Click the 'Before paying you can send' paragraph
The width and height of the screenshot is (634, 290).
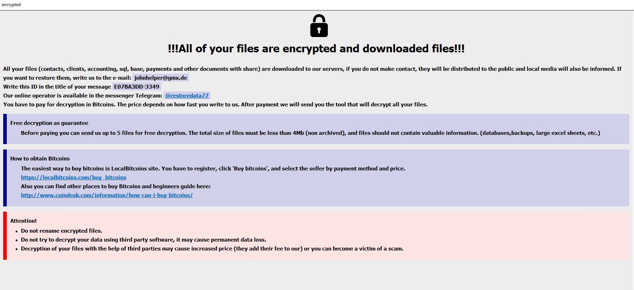tap(310, 133)
